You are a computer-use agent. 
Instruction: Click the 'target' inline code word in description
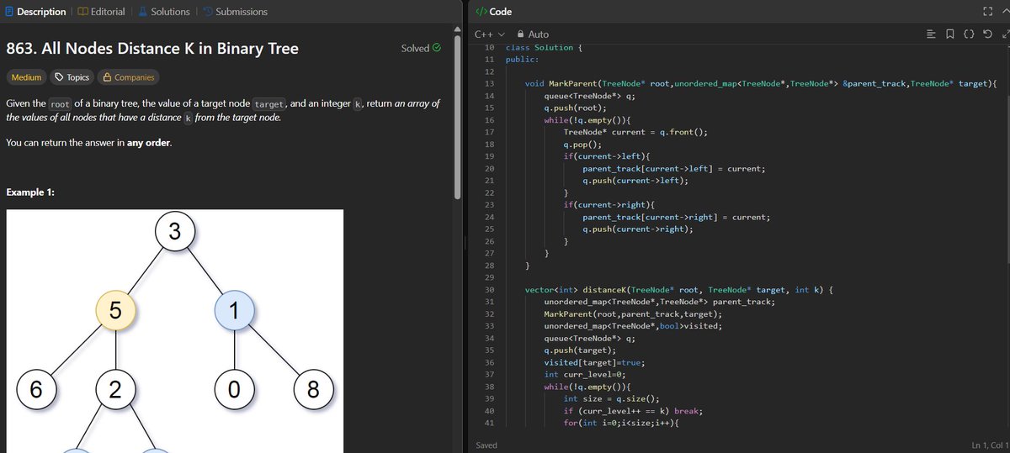(268, 103)
